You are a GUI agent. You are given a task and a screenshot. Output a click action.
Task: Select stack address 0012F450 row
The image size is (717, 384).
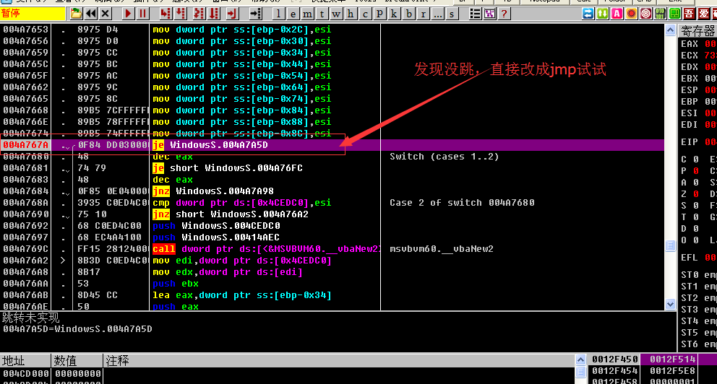654,359
